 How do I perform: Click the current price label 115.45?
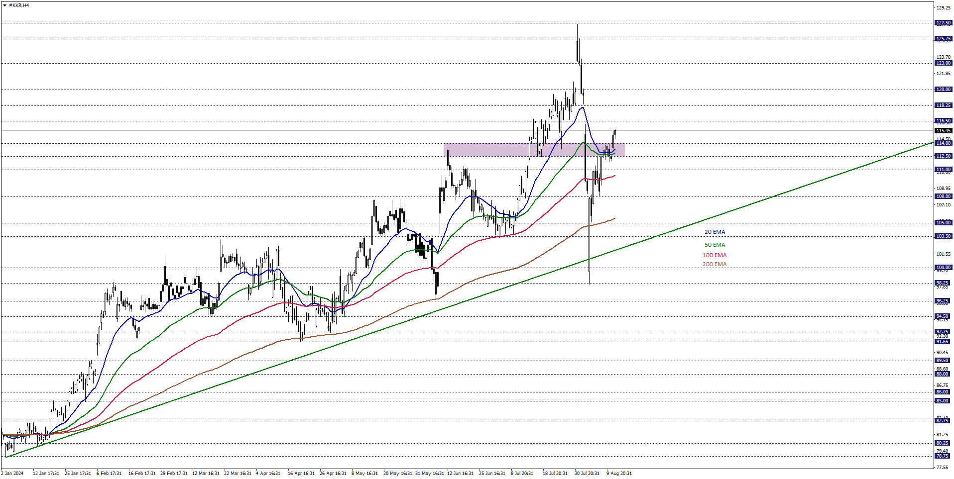click(x=944, y=131)
